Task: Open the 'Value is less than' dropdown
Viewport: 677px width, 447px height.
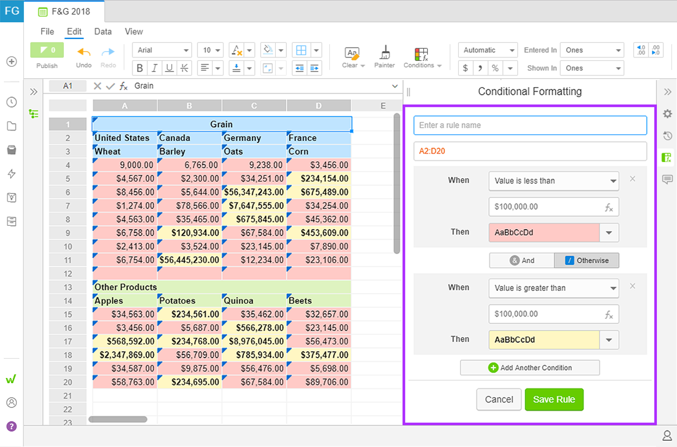Action: click(554, 181)
